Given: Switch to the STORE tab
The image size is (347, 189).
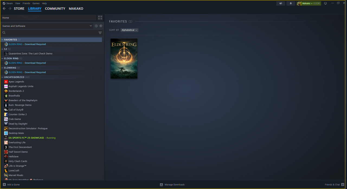Looking at the screenshot, I should coord(19,9).
